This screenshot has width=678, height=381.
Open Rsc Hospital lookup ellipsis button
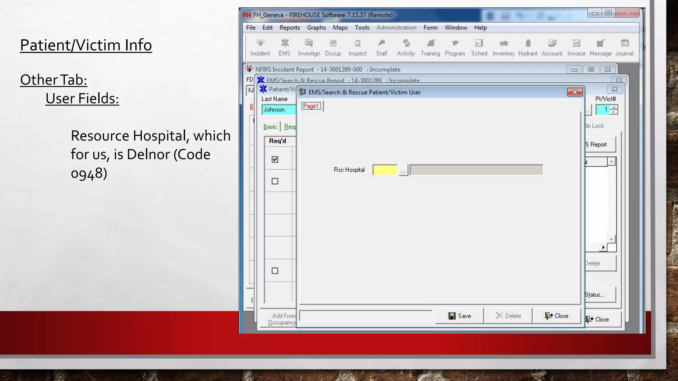click(403, 170)
